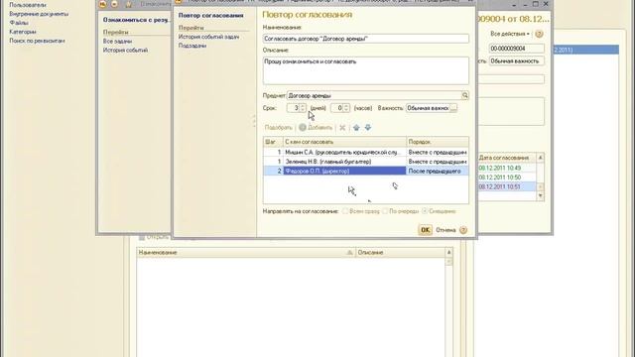
Task: Confirm dialog with OK button
Action: [425, 230]
